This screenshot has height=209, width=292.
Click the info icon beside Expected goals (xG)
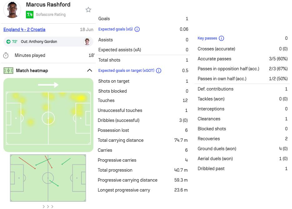[x=137, y=29]
